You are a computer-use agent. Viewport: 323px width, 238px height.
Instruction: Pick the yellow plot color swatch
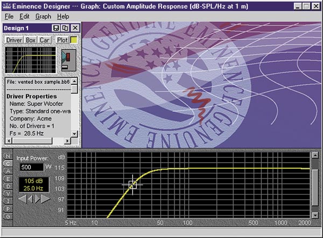(74, 40)
